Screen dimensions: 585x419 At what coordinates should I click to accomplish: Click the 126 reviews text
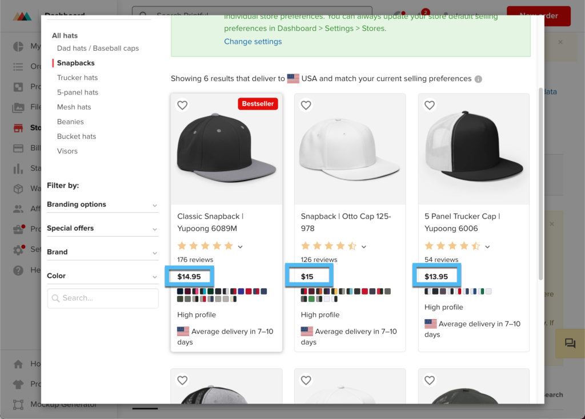click(x=319, y=260)
